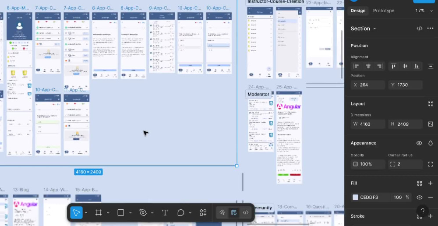Select the Instructor-Course-Creation section label
This screenshot has width=438, height=226.
click(x=276, y=2)
